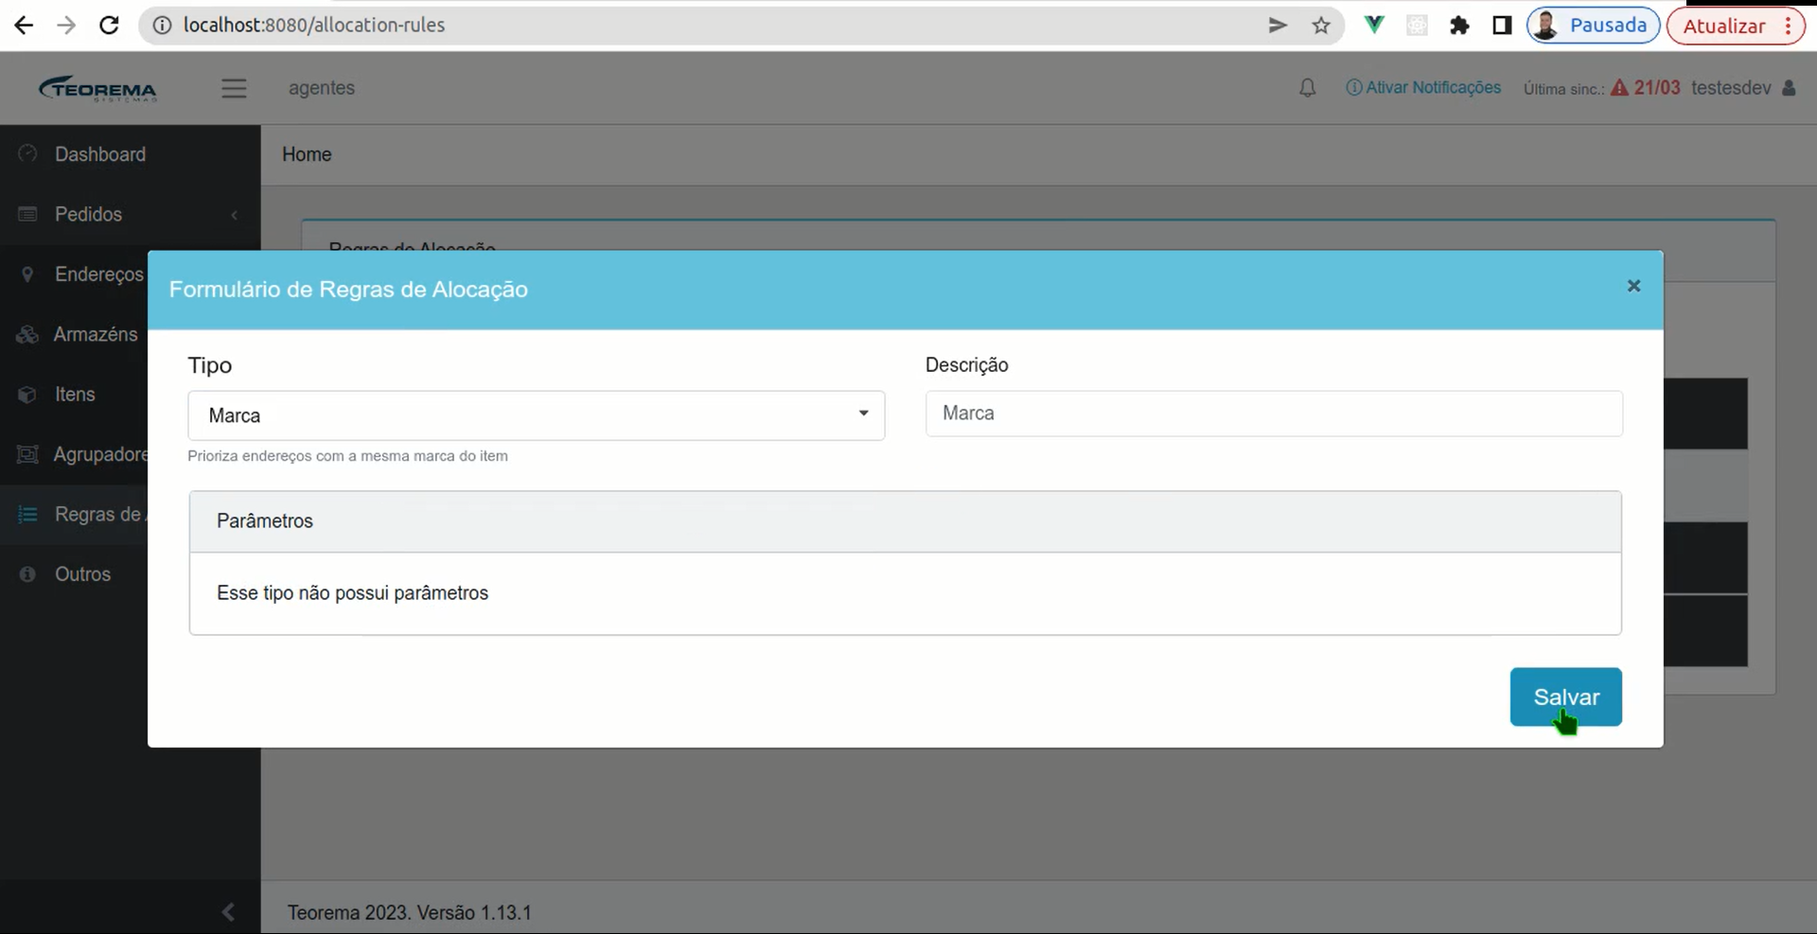Viewport: 1817px width, 934px height.
Task: Click the Endereços map pin icon
Action: [x=27, y=274]
